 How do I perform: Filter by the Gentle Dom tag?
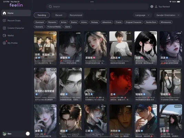point(151,22)
